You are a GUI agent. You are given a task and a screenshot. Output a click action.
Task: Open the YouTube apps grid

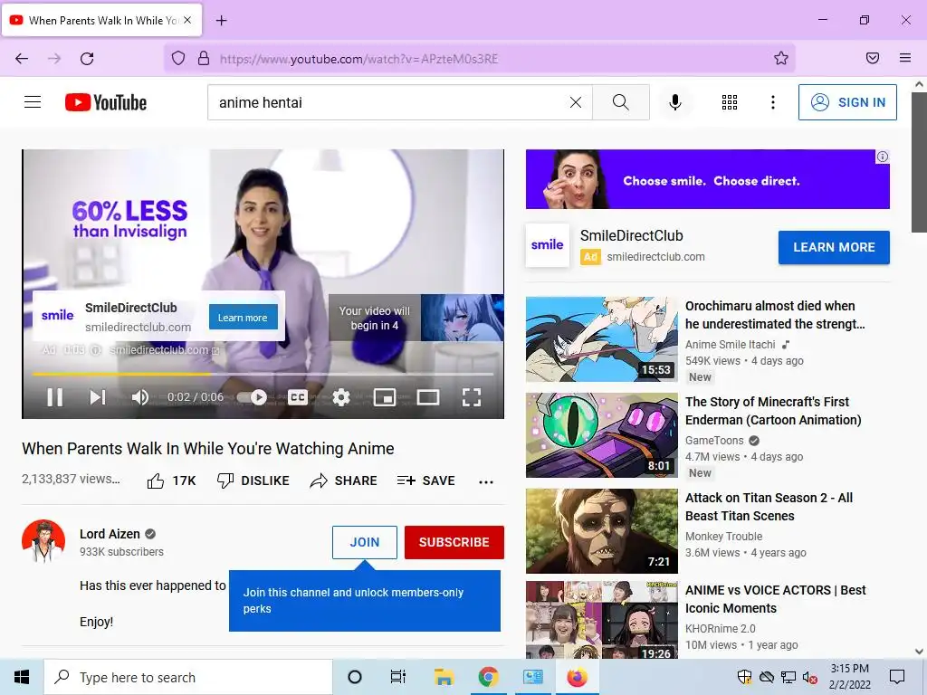coord(730,102)
